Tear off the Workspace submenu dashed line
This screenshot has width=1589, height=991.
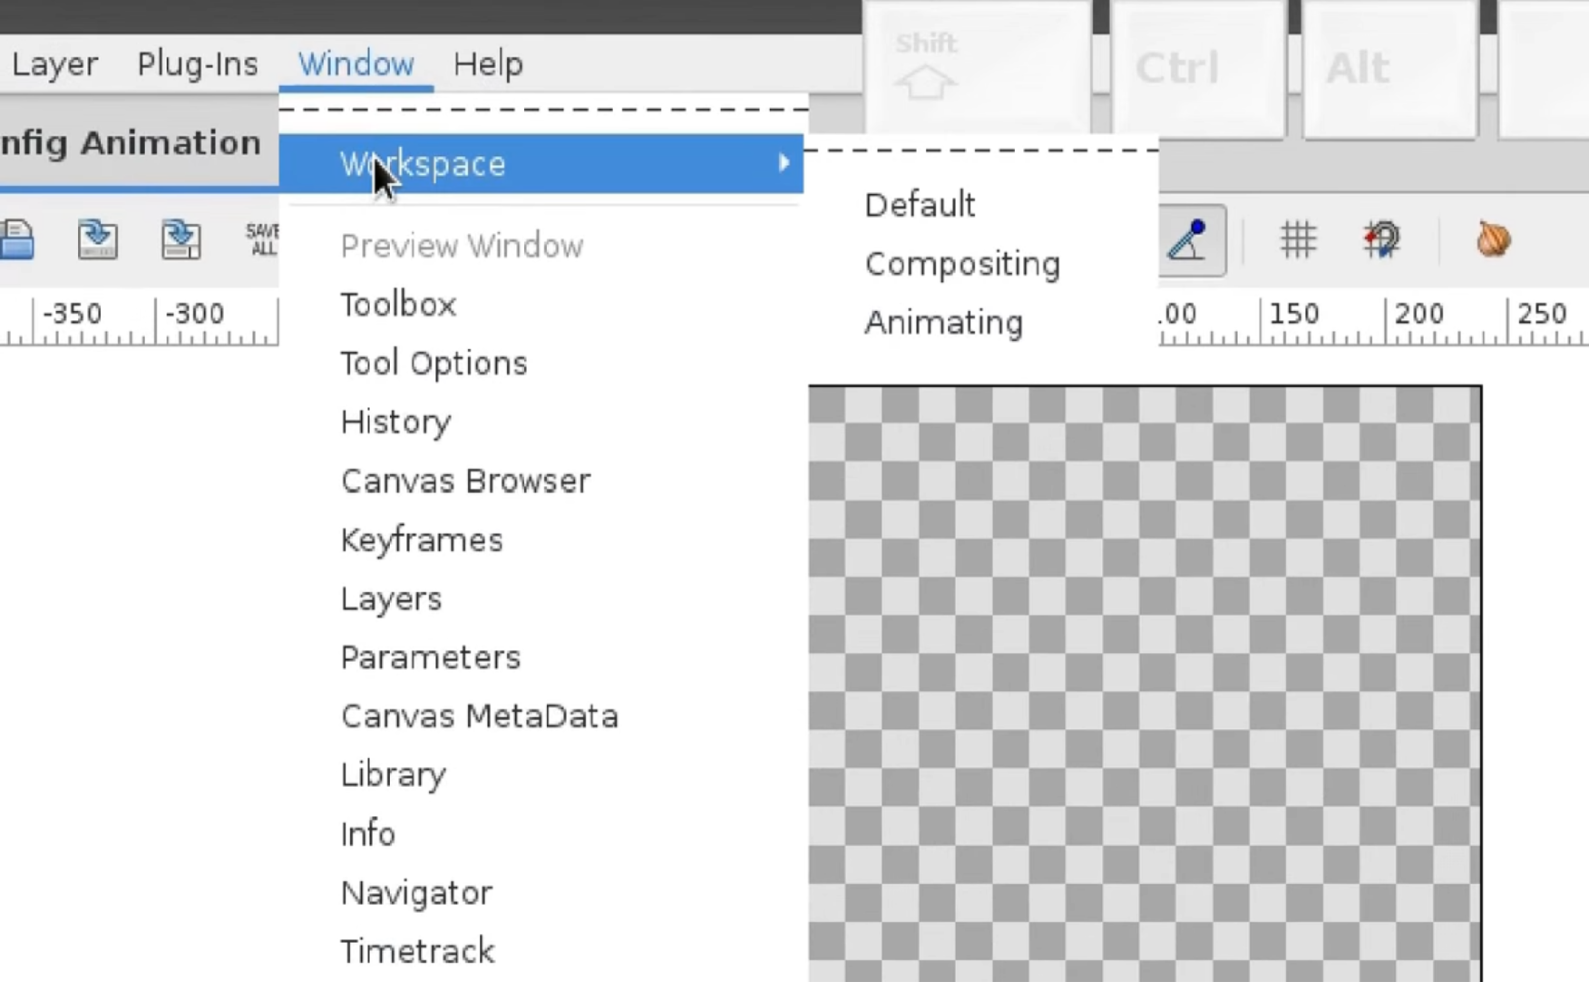click(x=982, y=150)
